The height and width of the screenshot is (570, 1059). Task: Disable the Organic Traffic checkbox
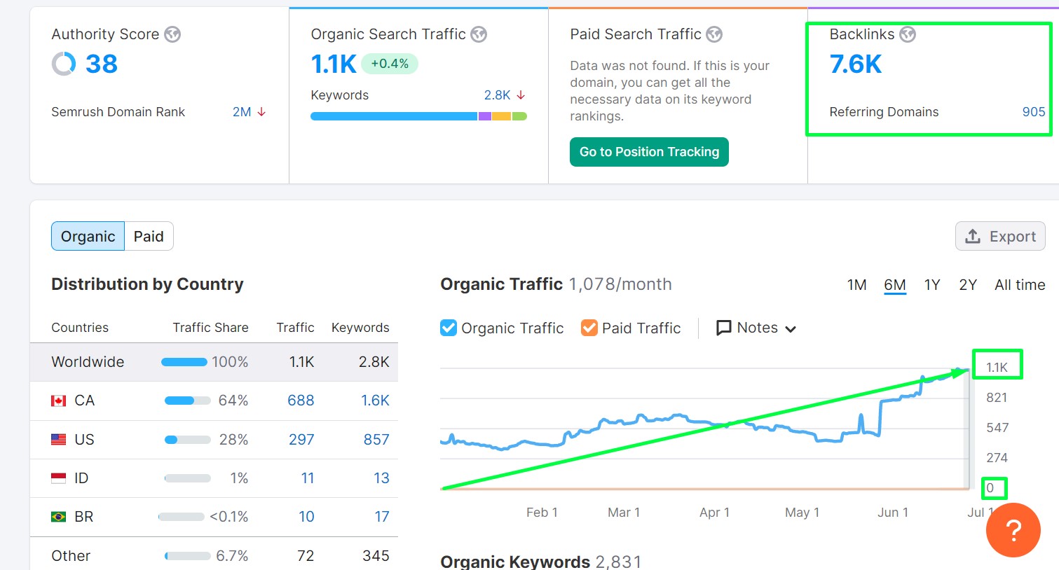[448, 327]
